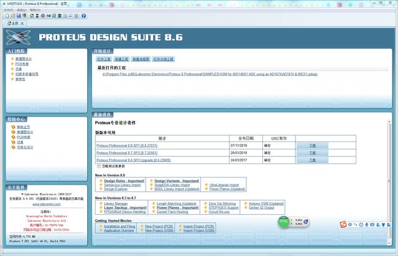Open Gerber X2 Output link

click(x=261, y=207)
